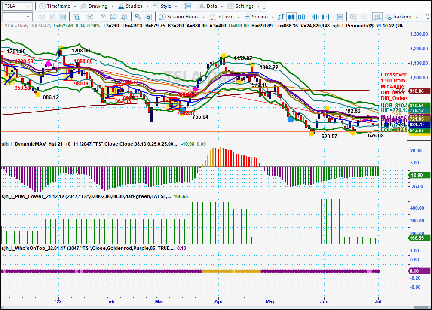Open the Data menu

[212, 6]
